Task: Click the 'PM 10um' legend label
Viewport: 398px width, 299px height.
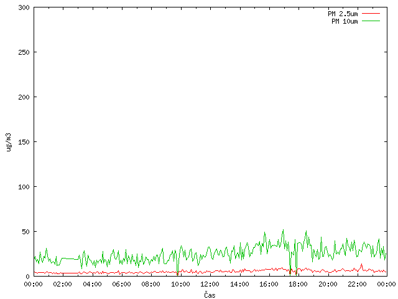Action: [345, 21]
